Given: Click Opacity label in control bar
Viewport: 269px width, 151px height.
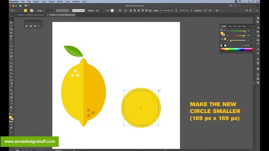Looking at the screenshot, I should point(91,10).
